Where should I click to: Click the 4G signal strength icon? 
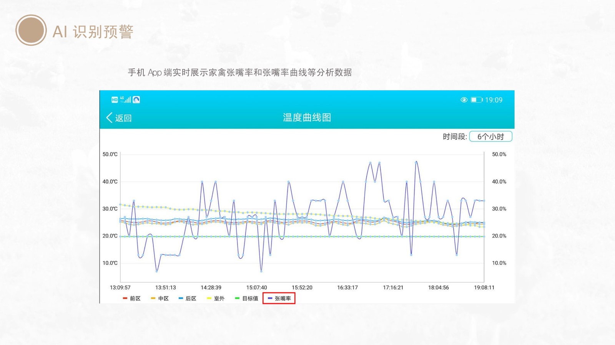click(126, 100)
